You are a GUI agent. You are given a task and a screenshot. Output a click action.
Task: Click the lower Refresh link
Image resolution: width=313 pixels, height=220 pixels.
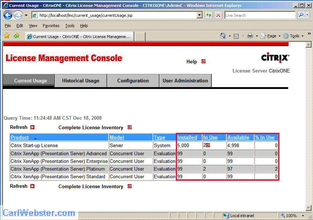[x=19, y=186]
